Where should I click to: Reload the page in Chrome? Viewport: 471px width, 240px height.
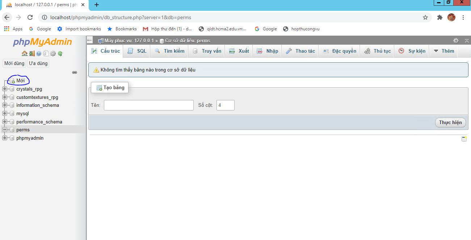30,17
